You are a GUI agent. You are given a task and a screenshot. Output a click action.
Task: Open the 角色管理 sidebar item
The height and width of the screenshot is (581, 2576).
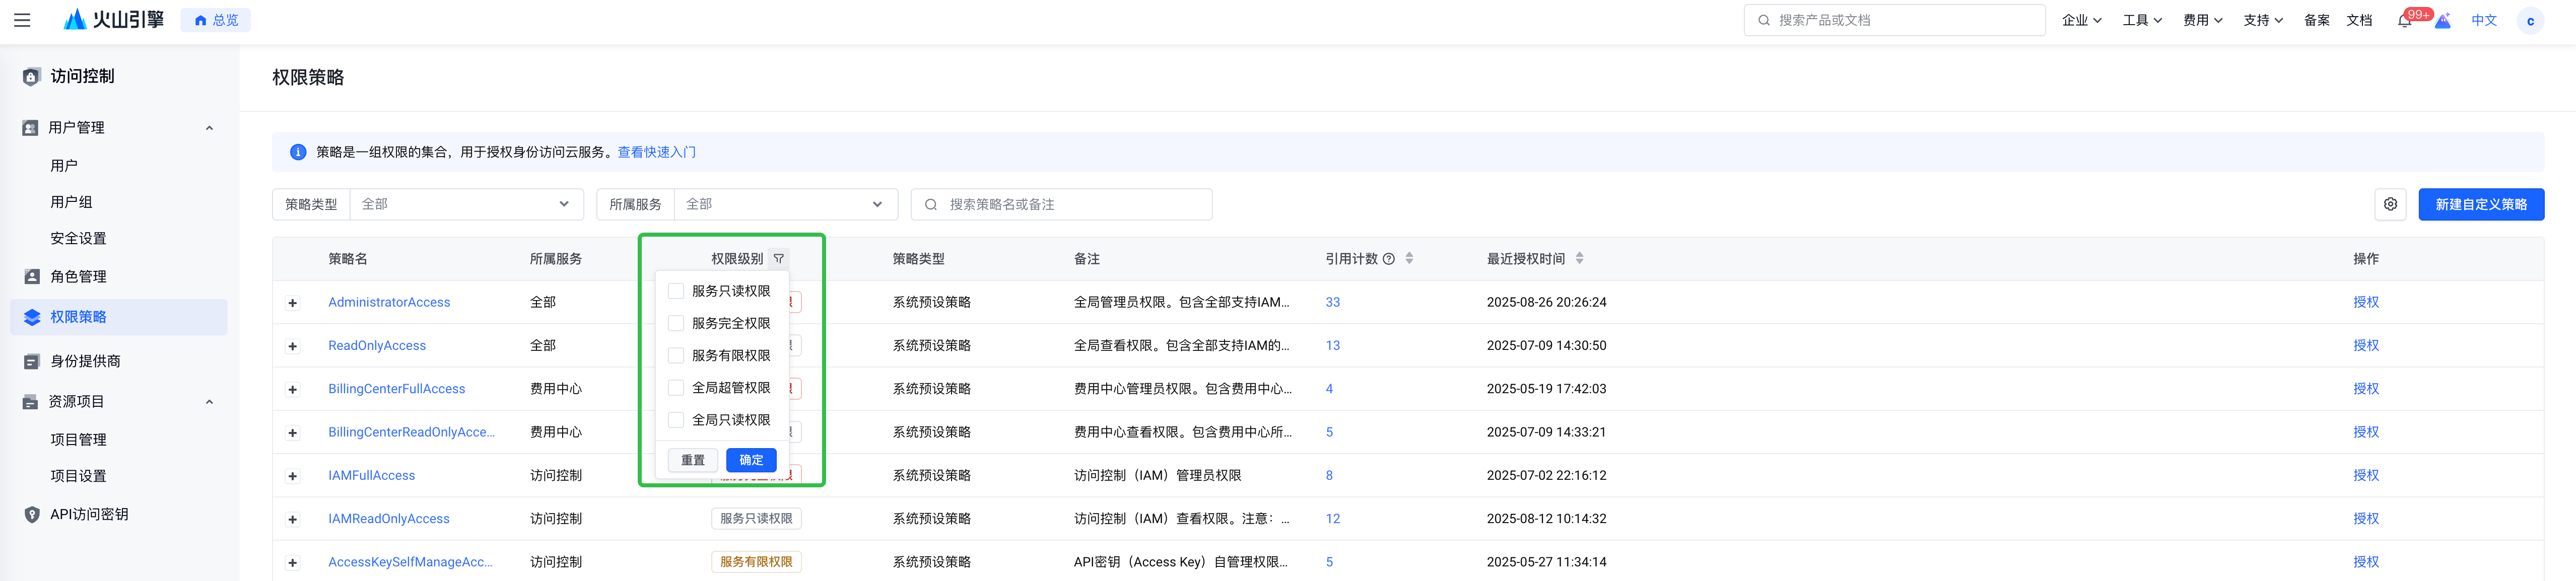click(x=78, y=277)
